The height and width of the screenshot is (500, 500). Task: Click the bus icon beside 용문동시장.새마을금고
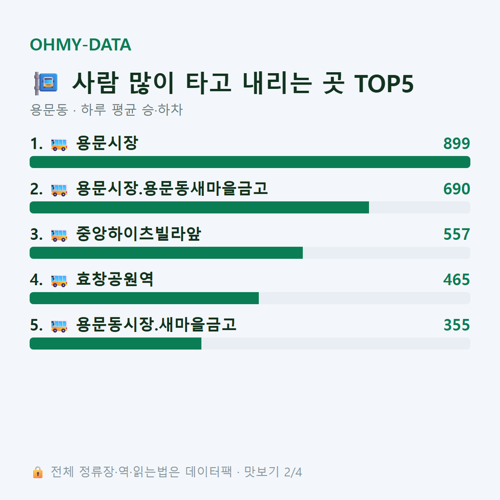[59, 326]
